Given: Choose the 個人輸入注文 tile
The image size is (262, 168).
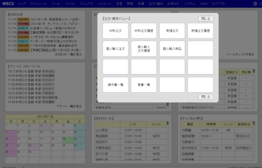Looking at the screenshot, I should (x=116, y=49).
